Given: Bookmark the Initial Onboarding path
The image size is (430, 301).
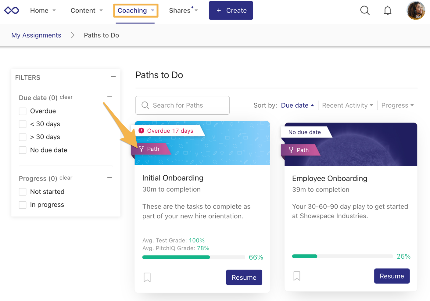Looking at the screenshot, I should coord(147,277).
